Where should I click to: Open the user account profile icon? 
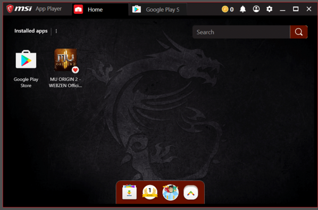(256, 9)
